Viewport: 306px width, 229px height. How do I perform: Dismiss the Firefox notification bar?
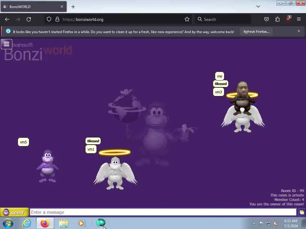click(x=299, y=31)
